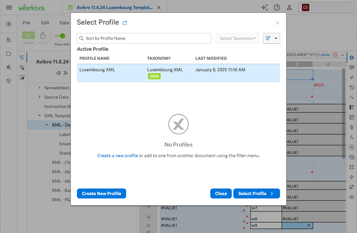Close the Avikro 11.6.24 document tab
The image size is (357, 233).
click(x=159, y=8)
